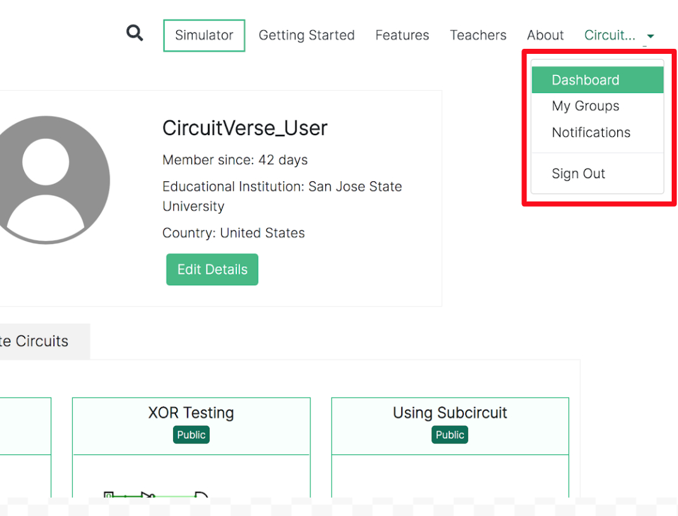Click the caret arrow beside Circuit...
The height and width of the screenshot is (516, 678).
(x=651, y=37)
